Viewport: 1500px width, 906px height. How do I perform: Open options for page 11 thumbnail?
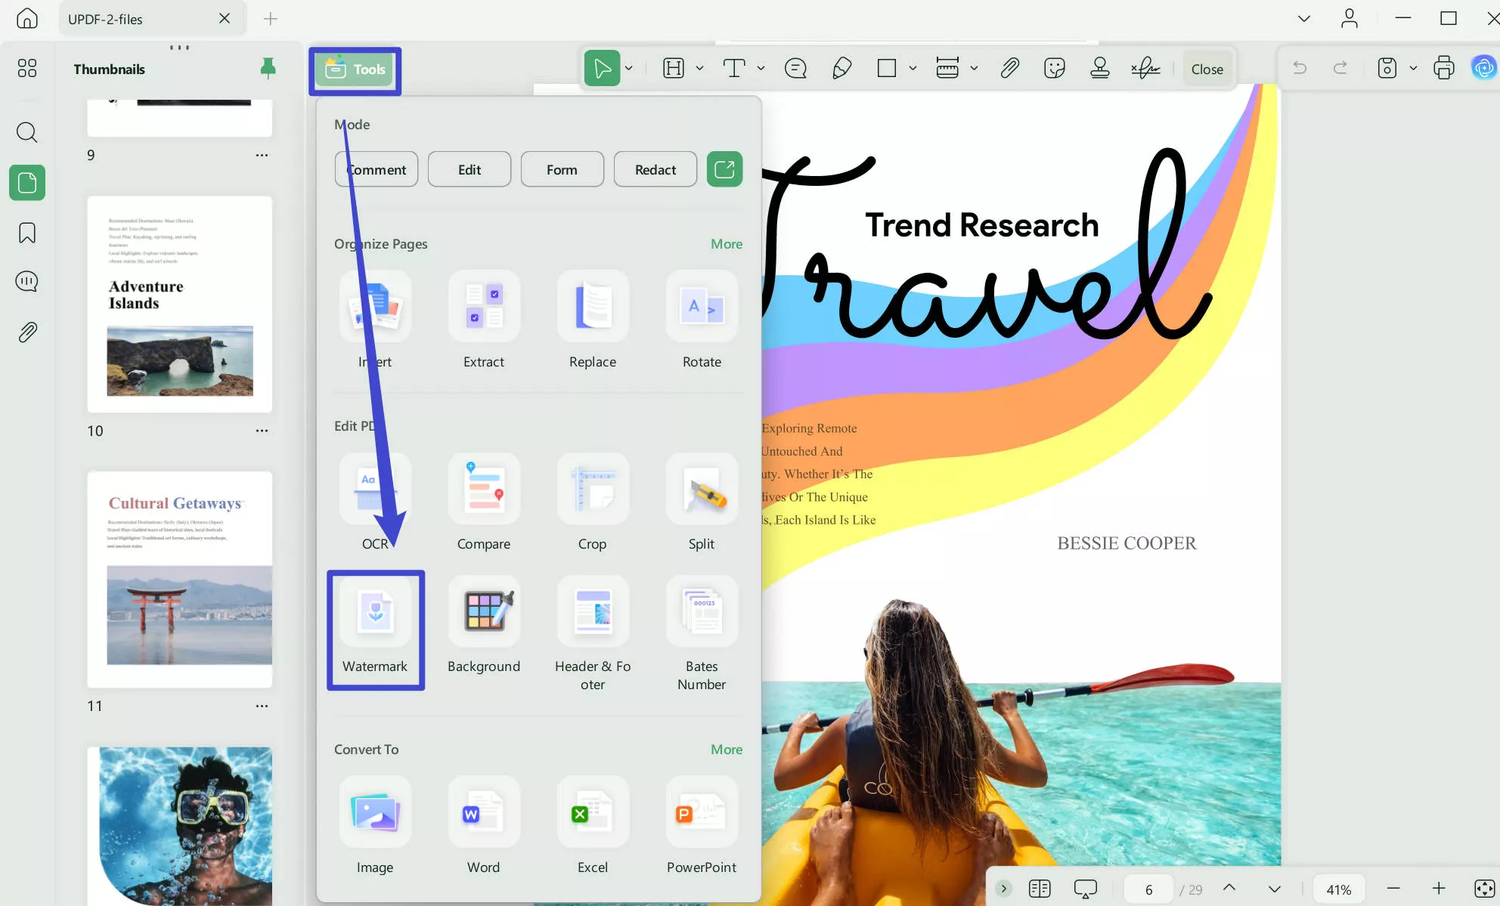(262, 706)
